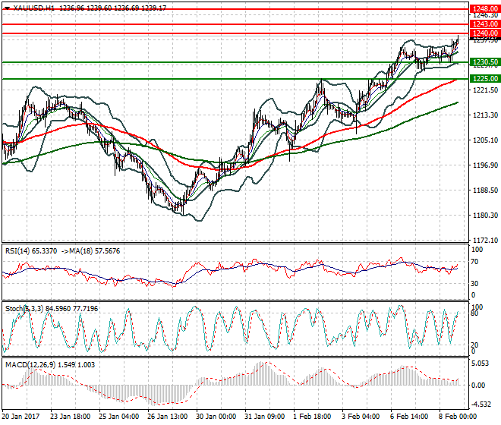This screenshot has width=501, height=425.
Task: Click the 1188.50 price scale value
Action: click(x=485, y=190)
